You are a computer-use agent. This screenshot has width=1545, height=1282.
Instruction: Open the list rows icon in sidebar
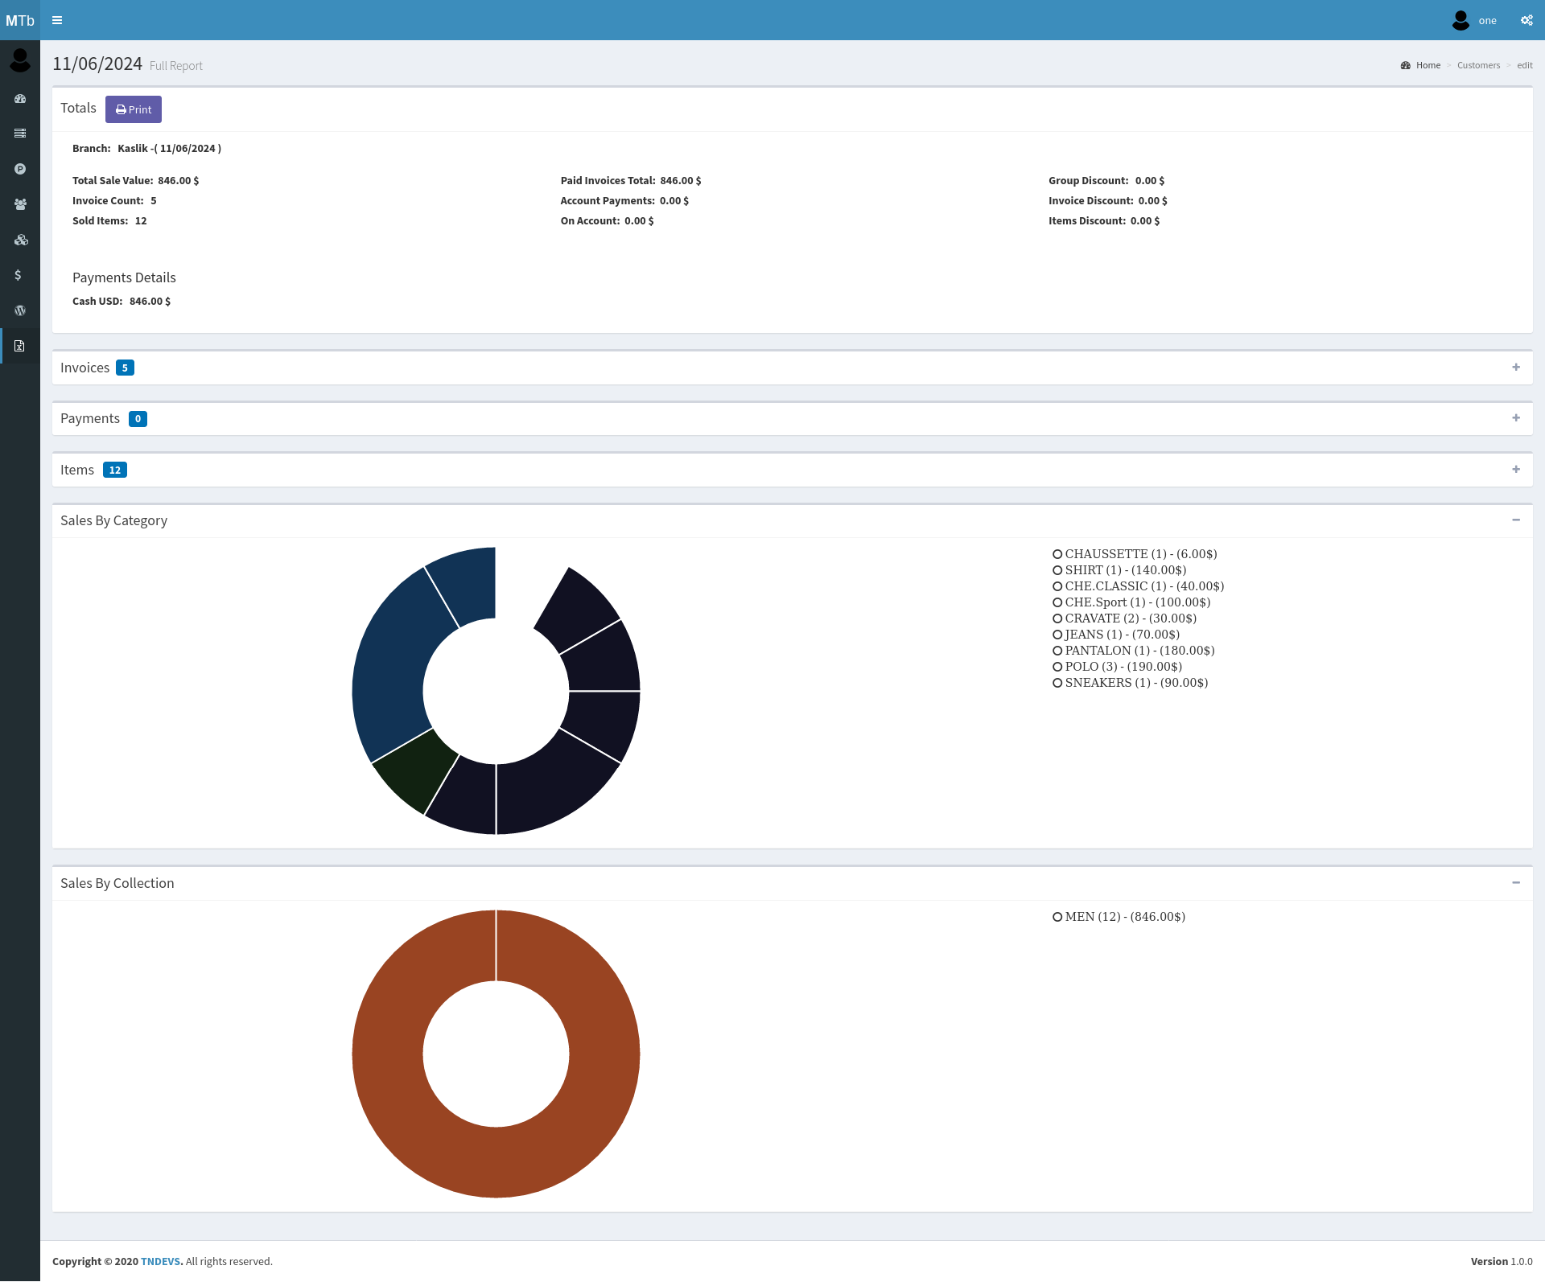pyautogui.click(x=20, y=134)
